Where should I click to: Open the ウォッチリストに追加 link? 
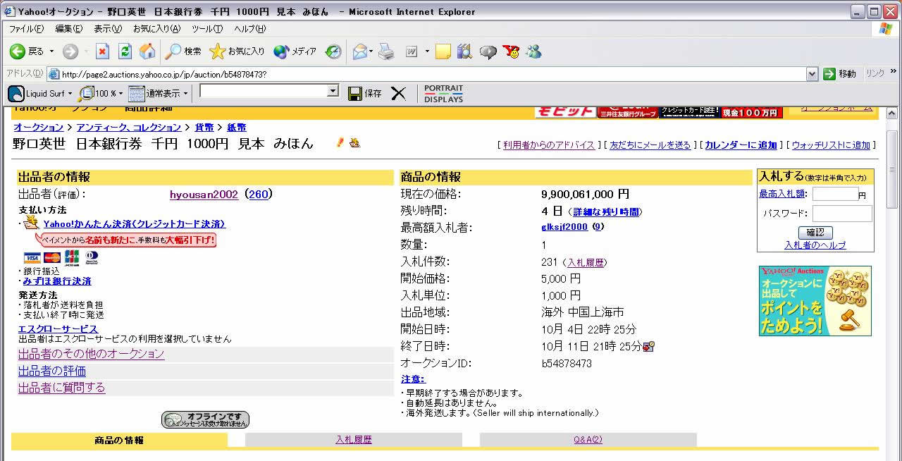click(831, 145)
